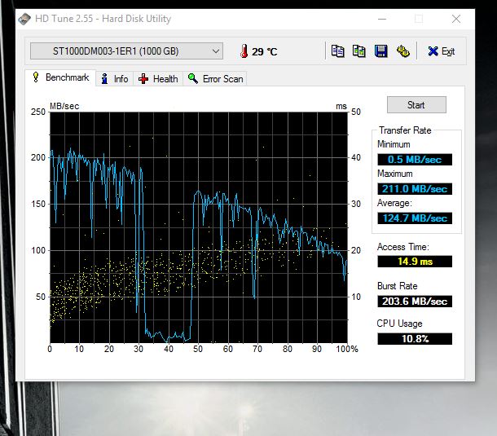Click the minimum value 0.5 MB/sec
Viewport: 497px width, 436px height.
point(415,159)
